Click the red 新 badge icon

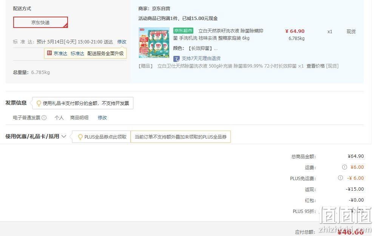click(x=49, y=53)
